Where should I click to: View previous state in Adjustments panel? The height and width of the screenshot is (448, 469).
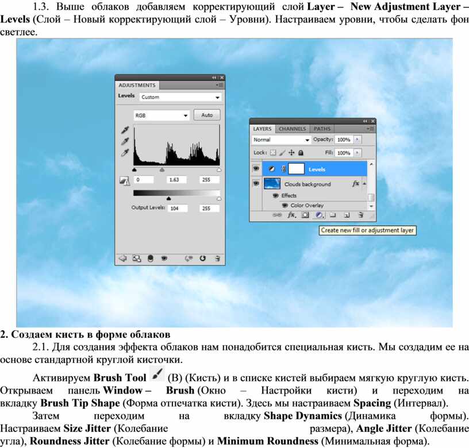(x=189, y=258)
